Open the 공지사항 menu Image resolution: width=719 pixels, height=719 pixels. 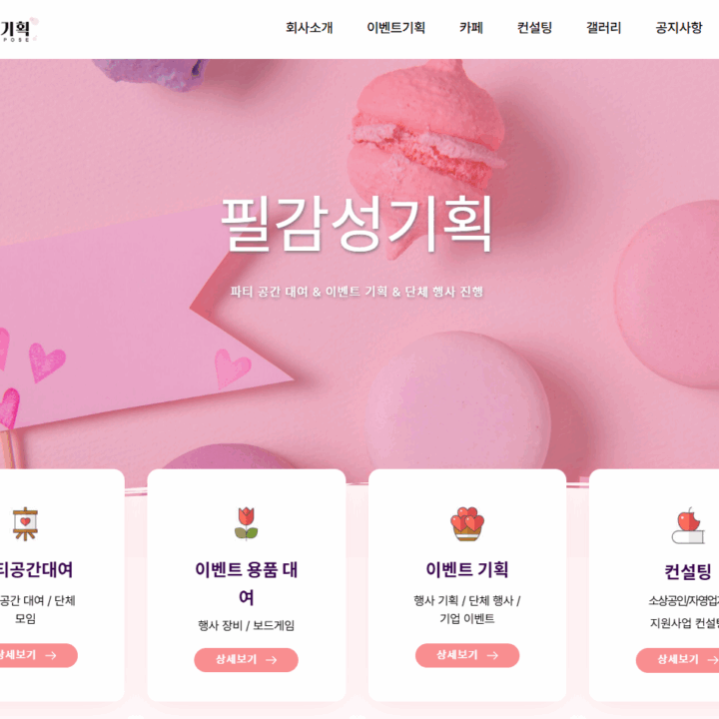pyautogui.click(x=679, y=28)
